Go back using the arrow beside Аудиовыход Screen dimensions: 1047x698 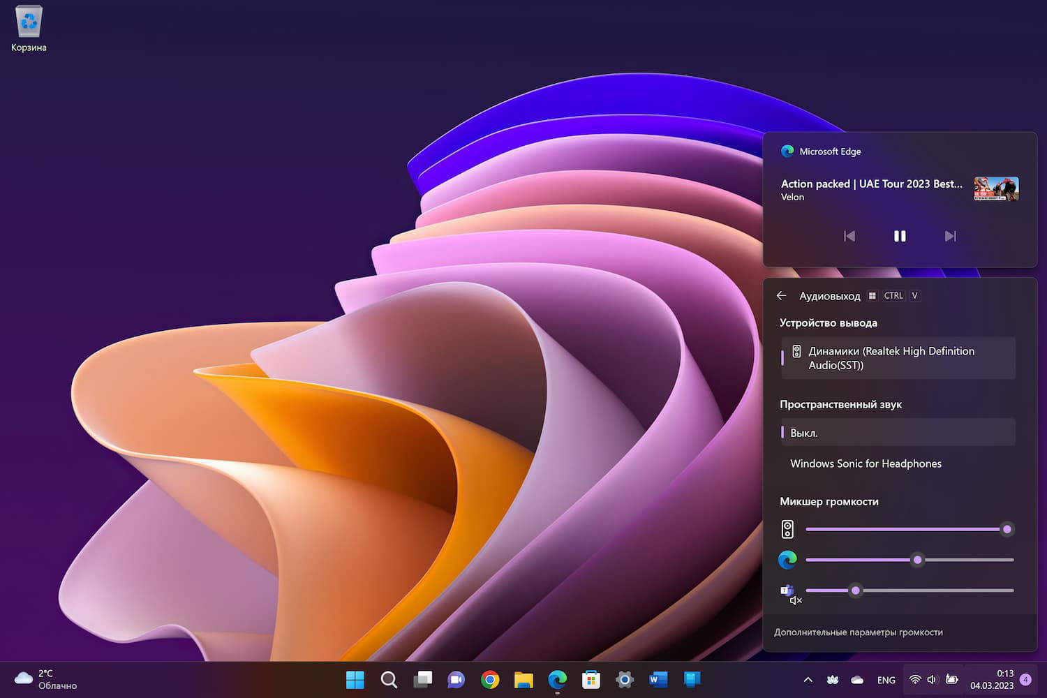click(x=781, y=296)
